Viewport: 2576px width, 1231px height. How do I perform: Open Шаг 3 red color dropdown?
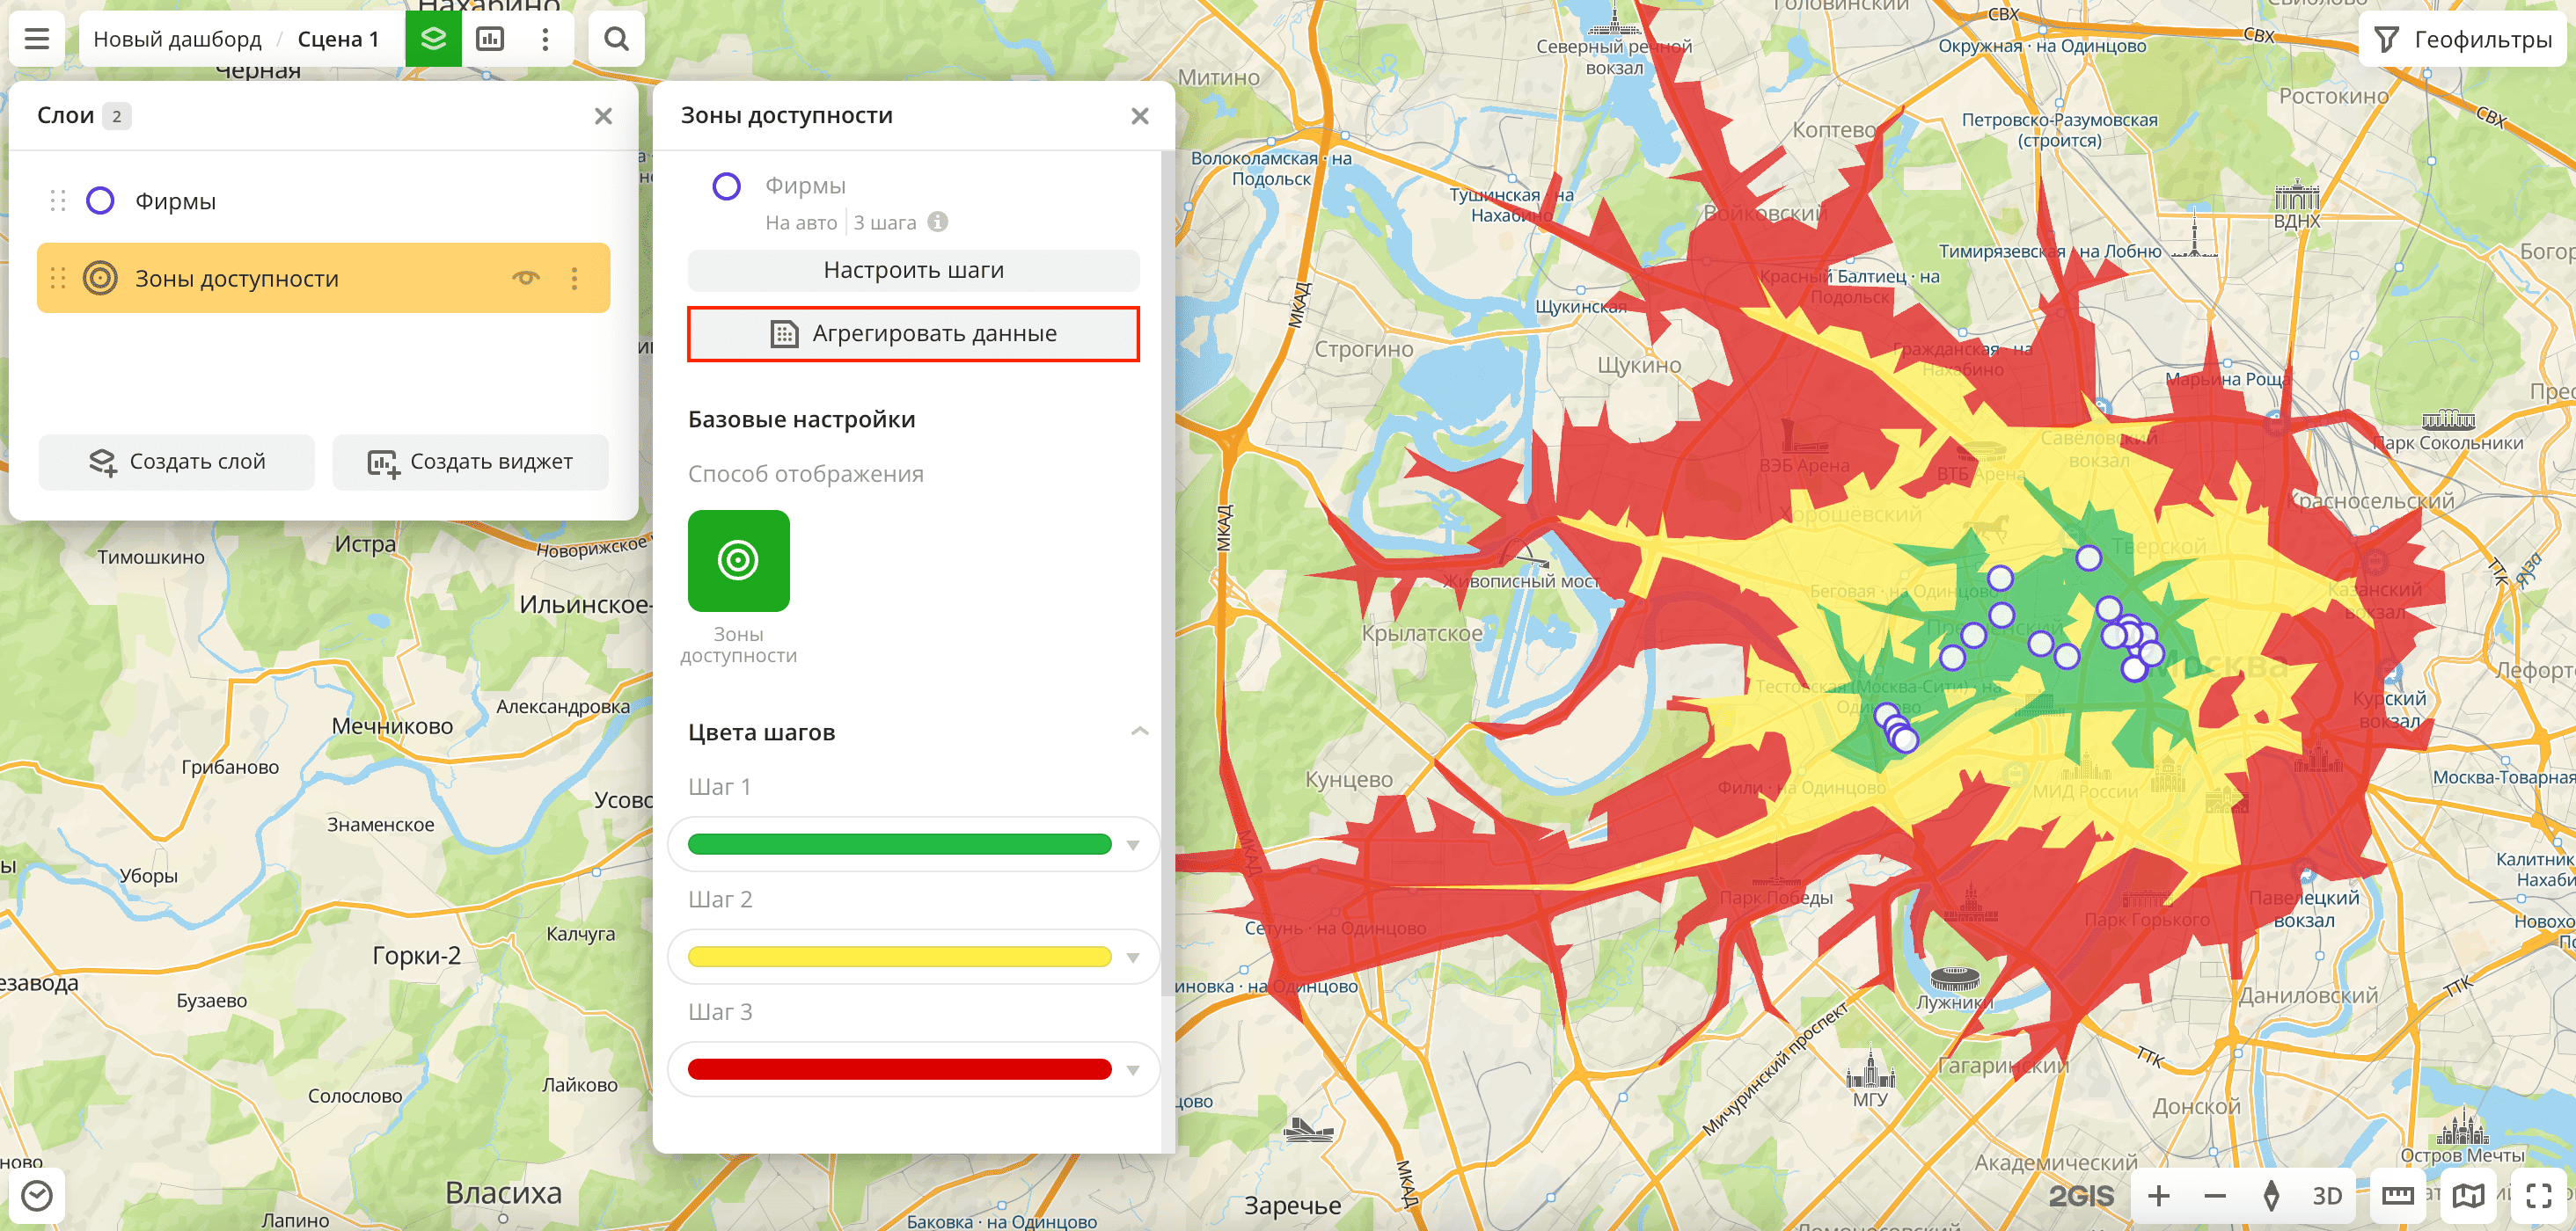pos(1132,1070)
